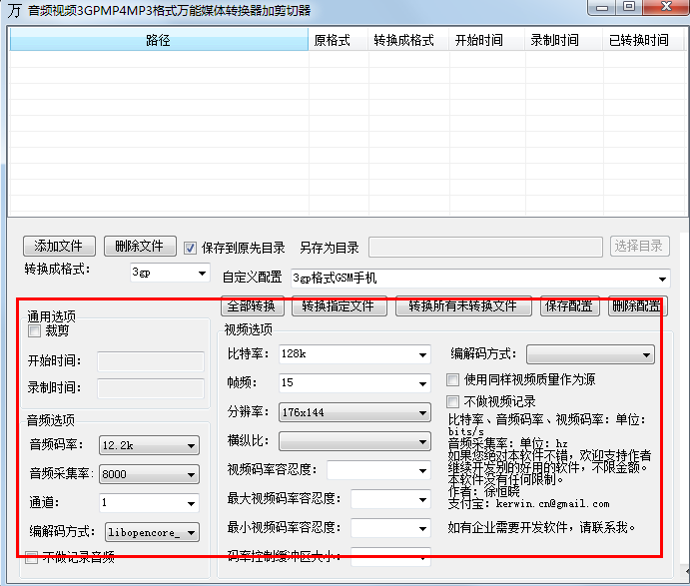Open the 分辨率 dropdown showing 176x144

354,412
